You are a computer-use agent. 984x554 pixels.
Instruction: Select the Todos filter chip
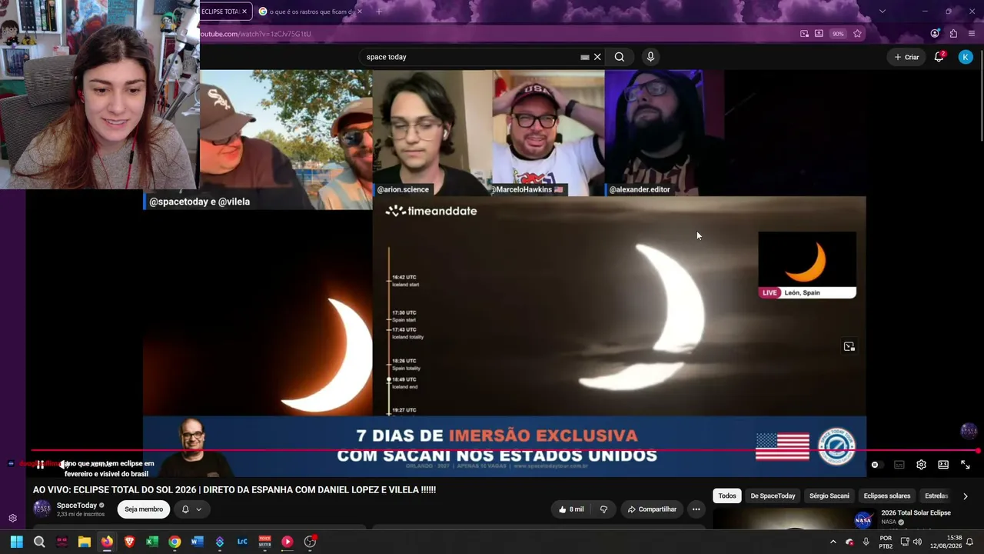[x=727, y=496]
